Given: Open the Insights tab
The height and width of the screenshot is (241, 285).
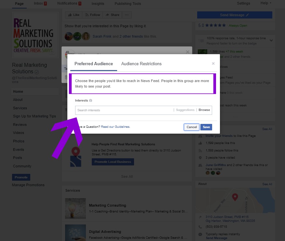Looking at the screenshot, I should [98, 4].
